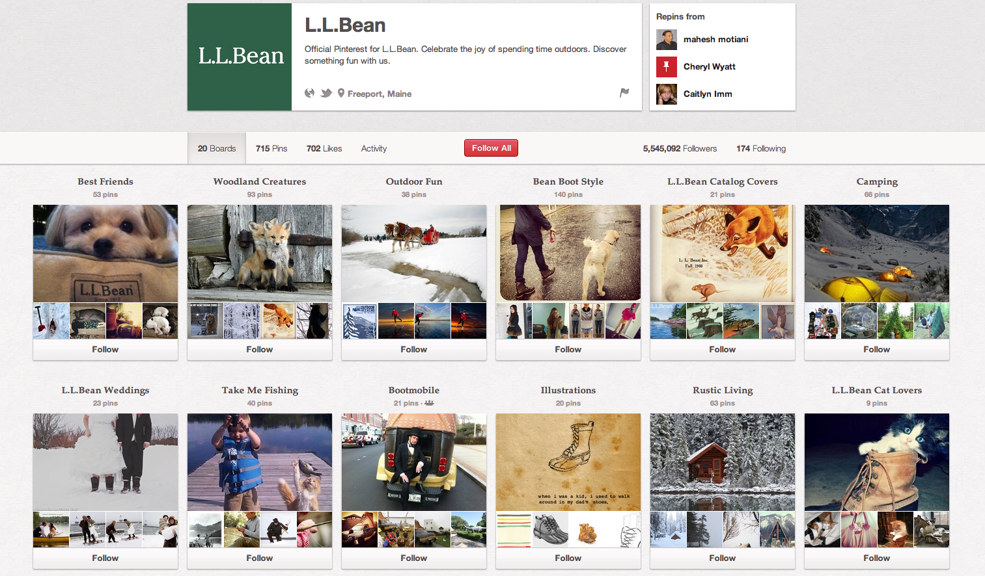Open mahesh motiani's avatar picture

tap(667, 40)
